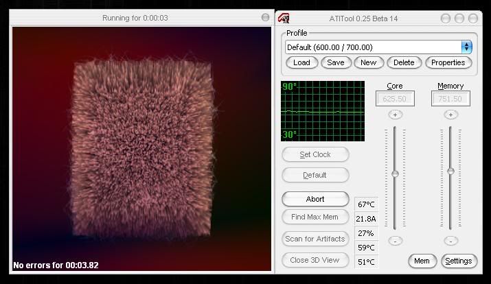The width and height of the screenshot is (491, 284).
Task: Decrease Memory clock with minus button
Action: point(450,241)
